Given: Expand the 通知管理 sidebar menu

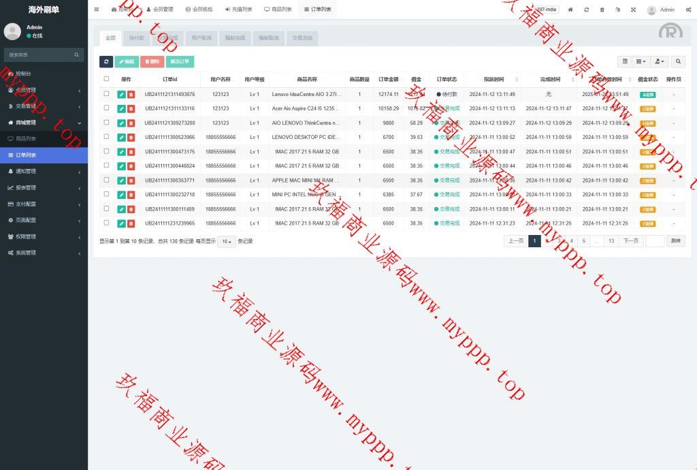Looking at the screenshot, I should point(44,172).
